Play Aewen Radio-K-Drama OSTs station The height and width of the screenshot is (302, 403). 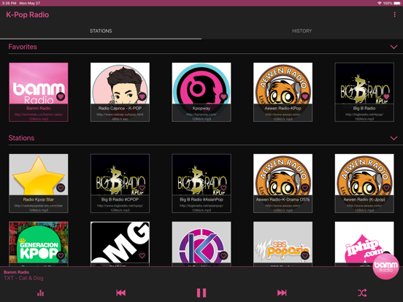pyautogui.click(x=283, y=183)
